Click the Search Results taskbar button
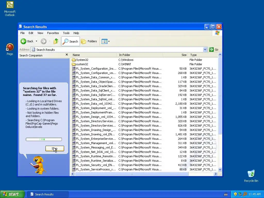 (x=48, y=194)
